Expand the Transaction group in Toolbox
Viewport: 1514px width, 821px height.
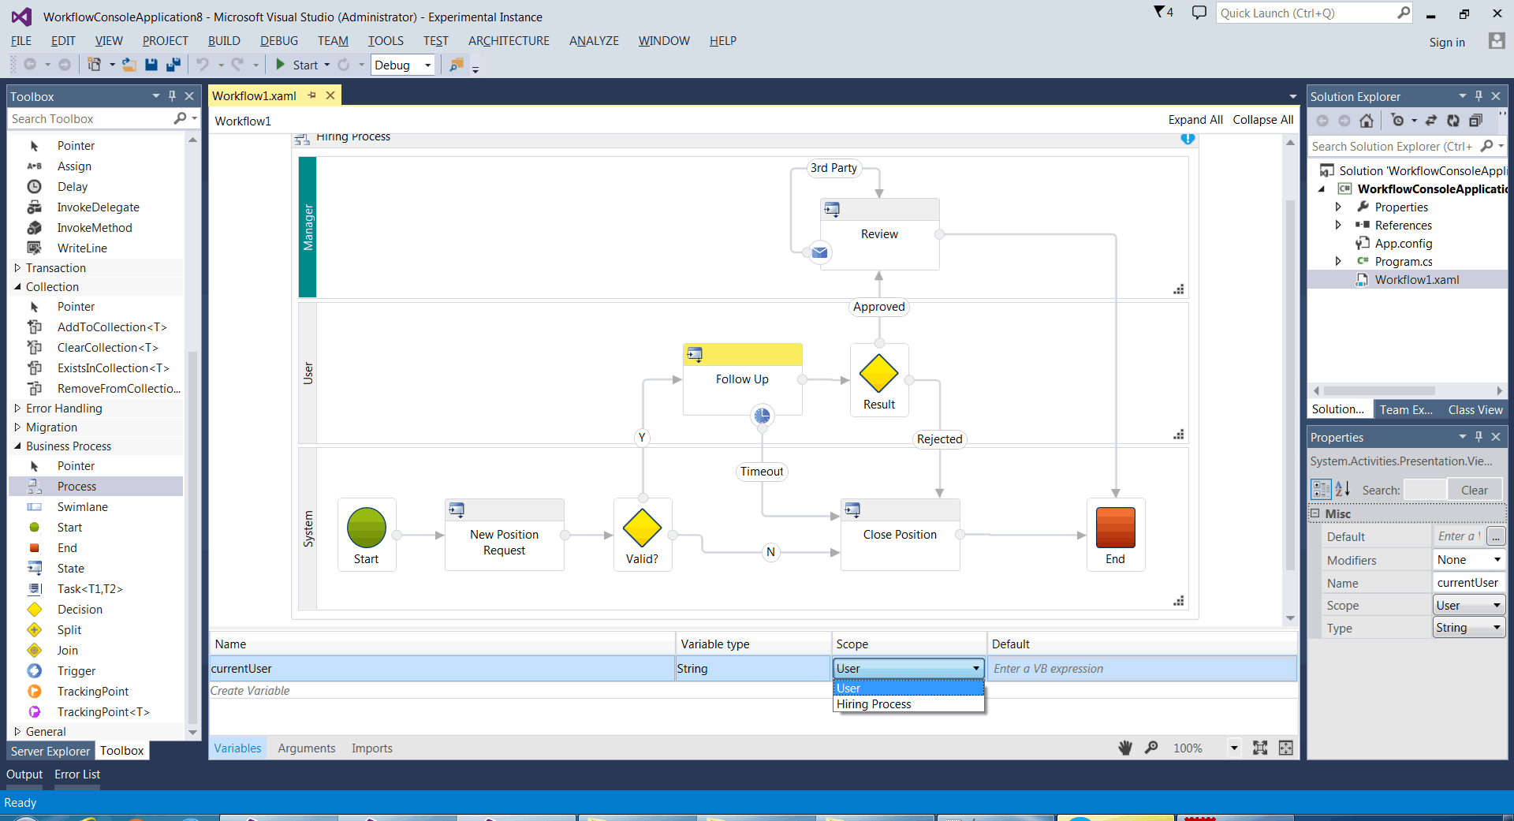(x=17, y=268)
